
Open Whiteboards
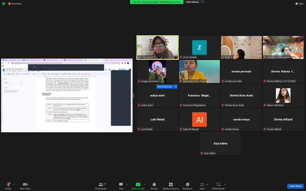click(x=219, y=186)
